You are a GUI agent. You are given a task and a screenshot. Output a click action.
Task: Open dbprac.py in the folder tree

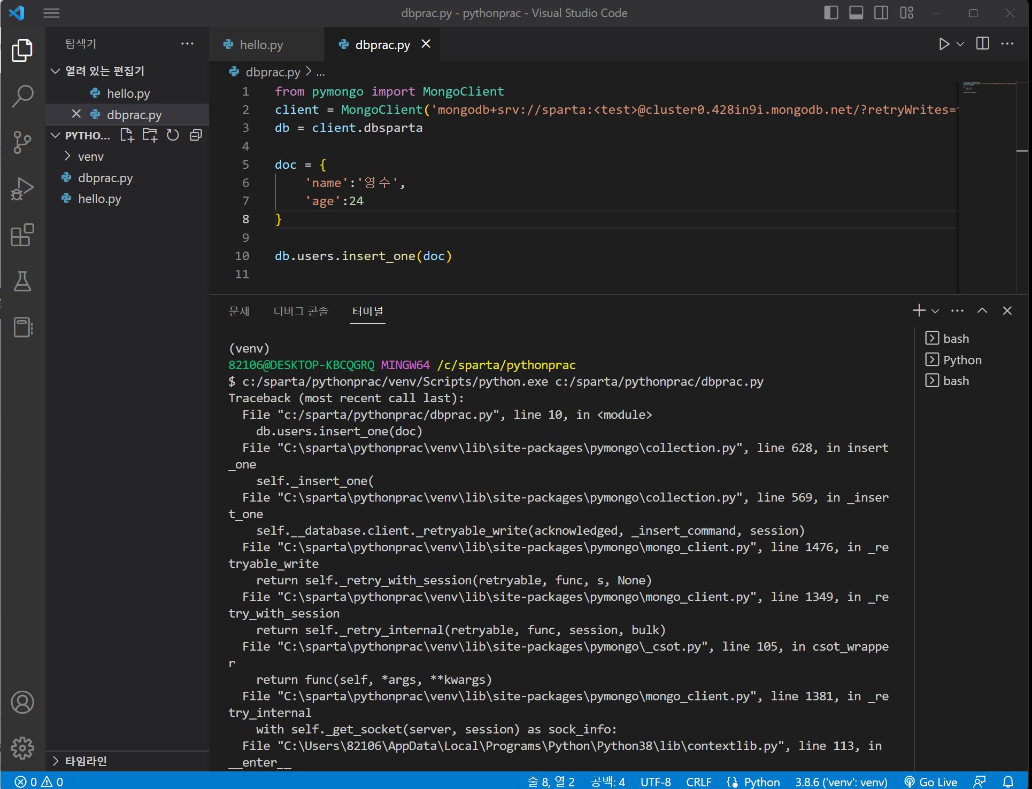coord(105,177)
